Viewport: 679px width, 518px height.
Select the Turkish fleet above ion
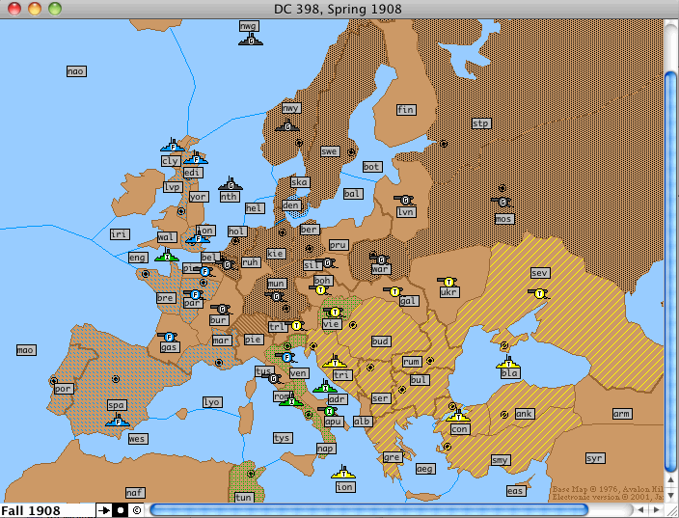pos(343,473)
